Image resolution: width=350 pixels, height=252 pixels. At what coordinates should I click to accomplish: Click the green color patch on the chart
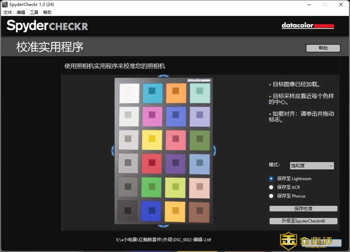[152, 187]
